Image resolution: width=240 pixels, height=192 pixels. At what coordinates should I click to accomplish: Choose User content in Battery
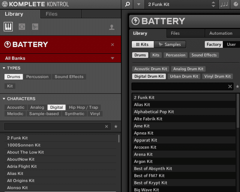[231, 45]
